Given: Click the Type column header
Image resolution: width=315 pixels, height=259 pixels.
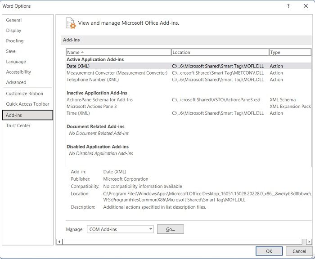Looking at the screenshot, I should (x=290, y=53).
